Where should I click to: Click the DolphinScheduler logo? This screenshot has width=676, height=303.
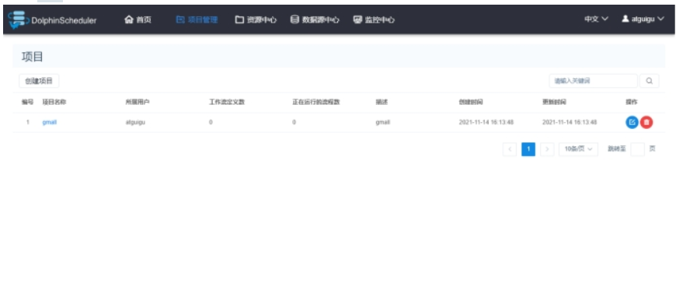52,20
